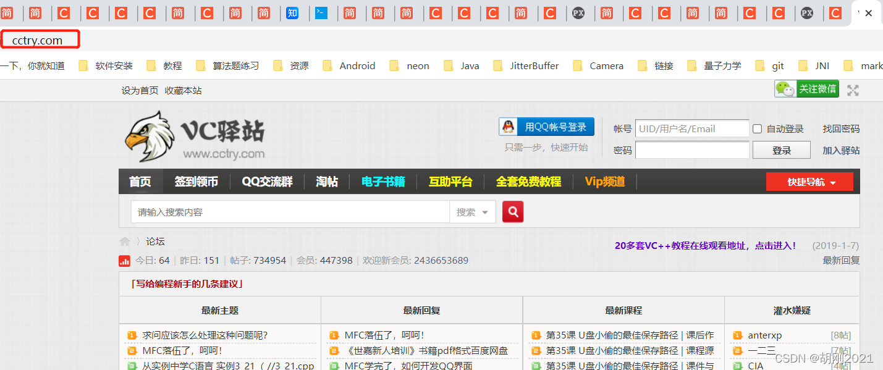
Task: Expand the 软件安装 bookmarks folder
Action: click(113, 65)
